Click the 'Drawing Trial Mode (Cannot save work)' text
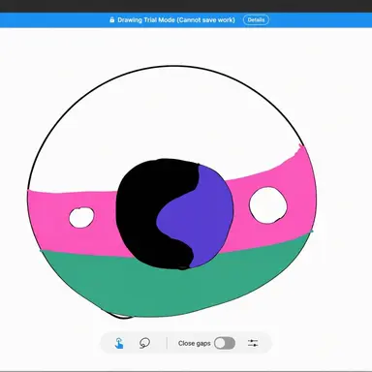The image size is (372, 372). (176, 19)
